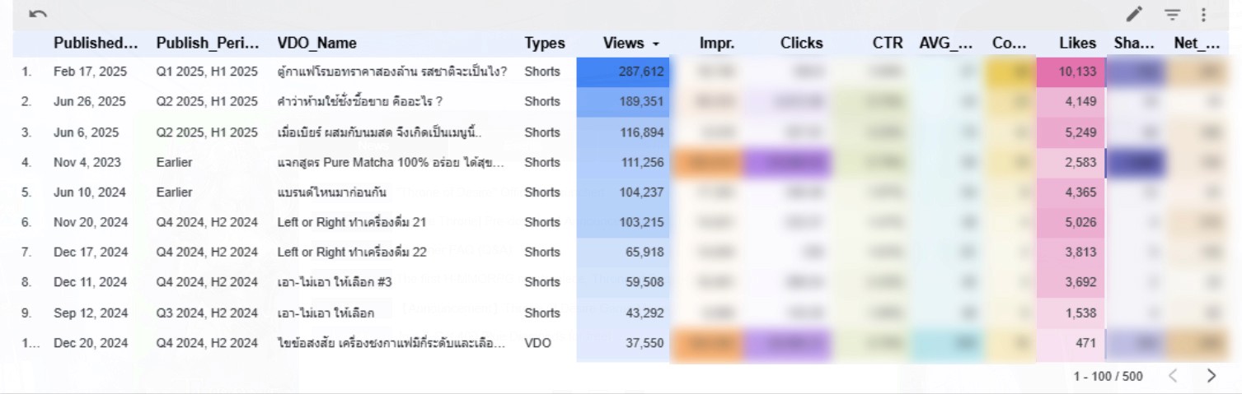Sort by the AVG_... column header

947,43
